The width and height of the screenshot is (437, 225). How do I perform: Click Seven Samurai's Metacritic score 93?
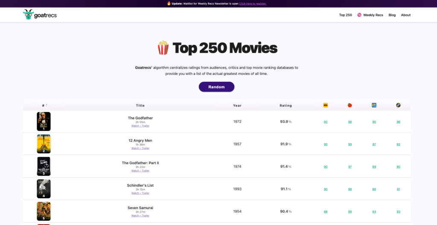pyautogui.click(x=398, y=212)
